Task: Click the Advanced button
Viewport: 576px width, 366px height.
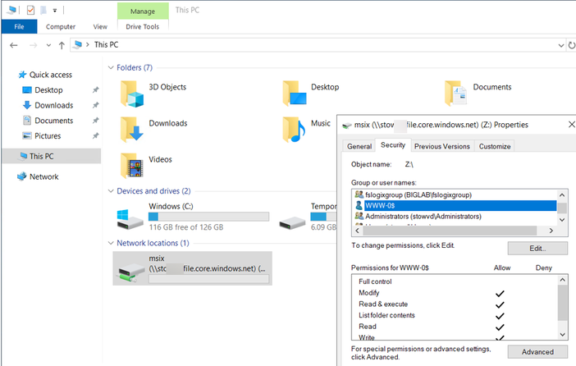Action: coord(537,352)
